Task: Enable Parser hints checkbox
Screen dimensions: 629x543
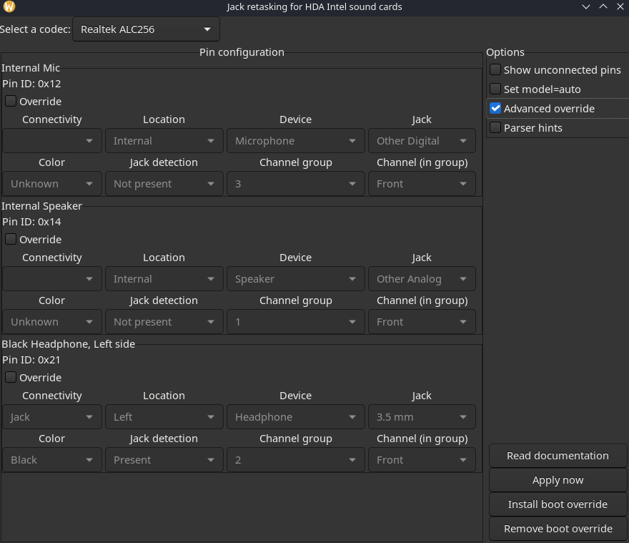Action: [x=495, y=128]
